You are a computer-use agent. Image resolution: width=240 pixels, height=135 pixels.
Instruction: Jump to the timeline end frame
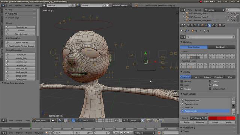pyautogui.click(x=132, y=133)
